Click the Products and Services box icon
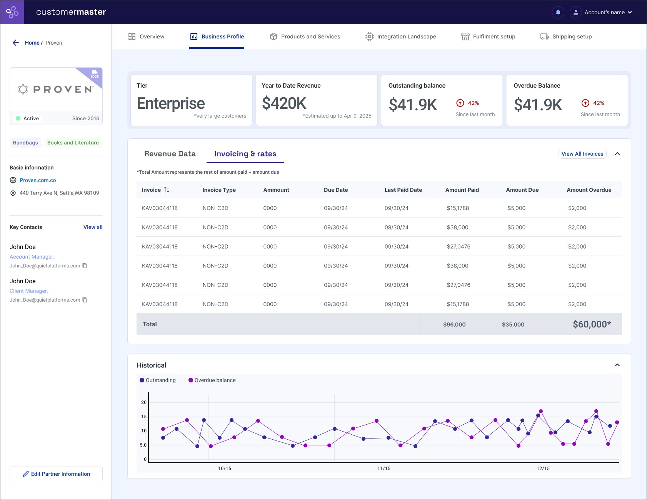 pos(273,37)
